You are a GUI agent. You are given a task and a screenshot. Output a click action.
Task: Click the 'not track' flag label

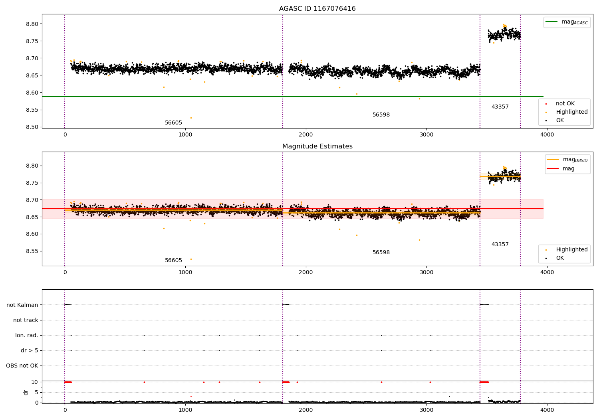(26, 320)
